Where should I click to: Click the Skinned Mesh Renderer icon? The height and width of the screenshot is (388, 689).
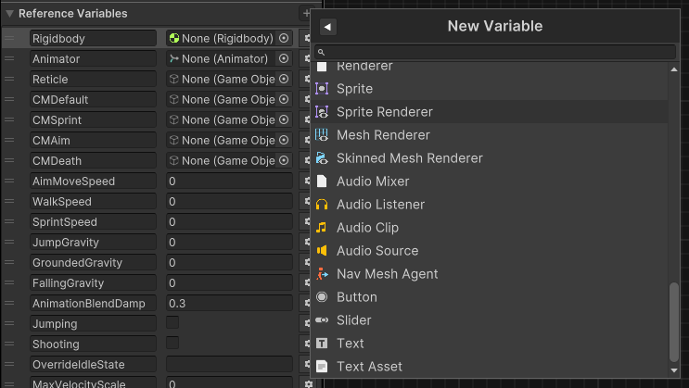click(322, 158)
